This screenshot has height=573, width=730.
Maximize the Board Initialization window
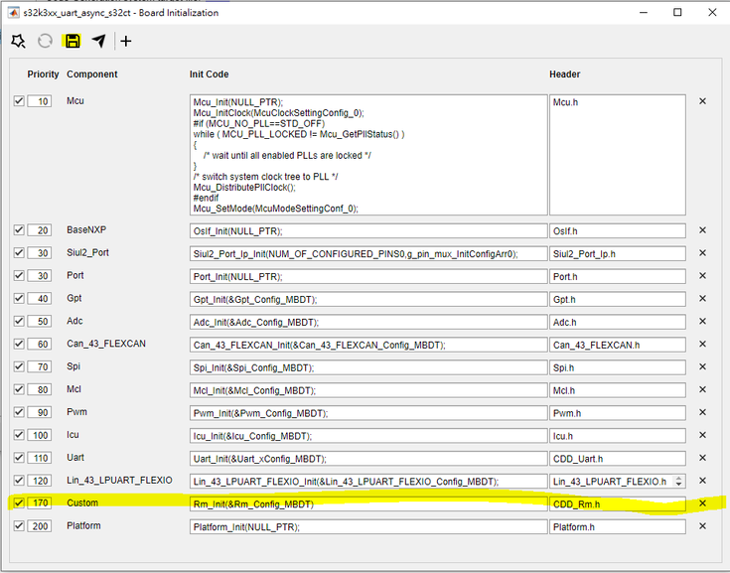tap(677, 12)
